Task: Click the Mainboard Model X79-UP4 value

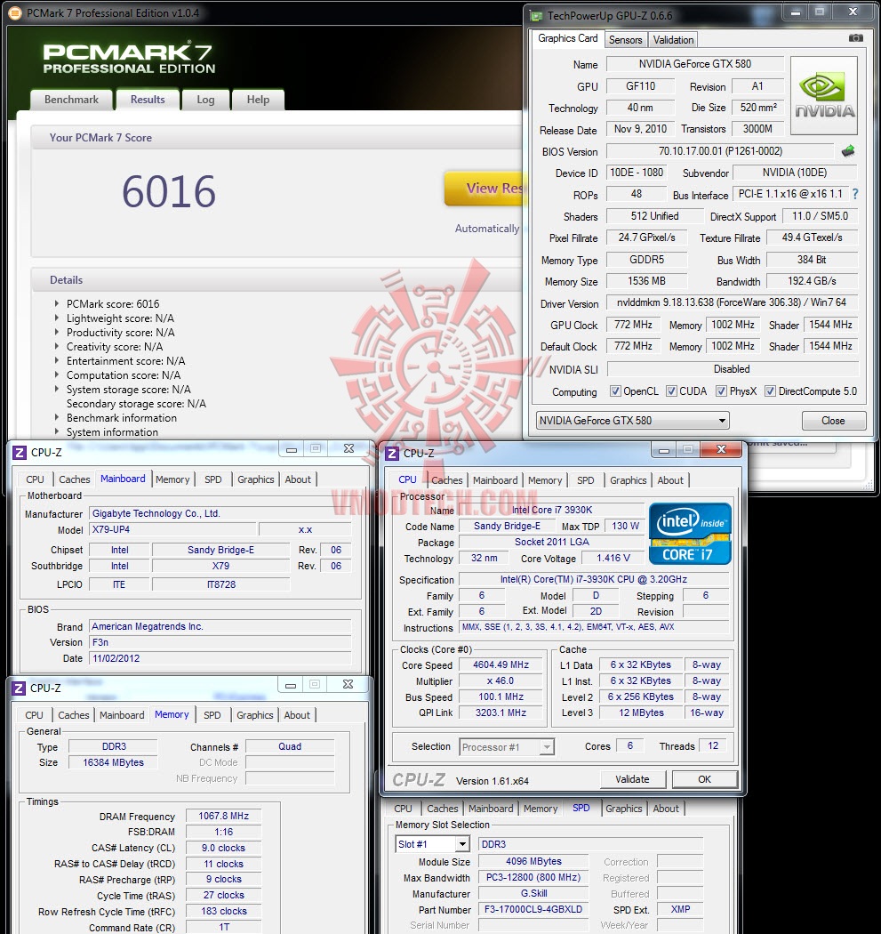Action: pos(173,529)
